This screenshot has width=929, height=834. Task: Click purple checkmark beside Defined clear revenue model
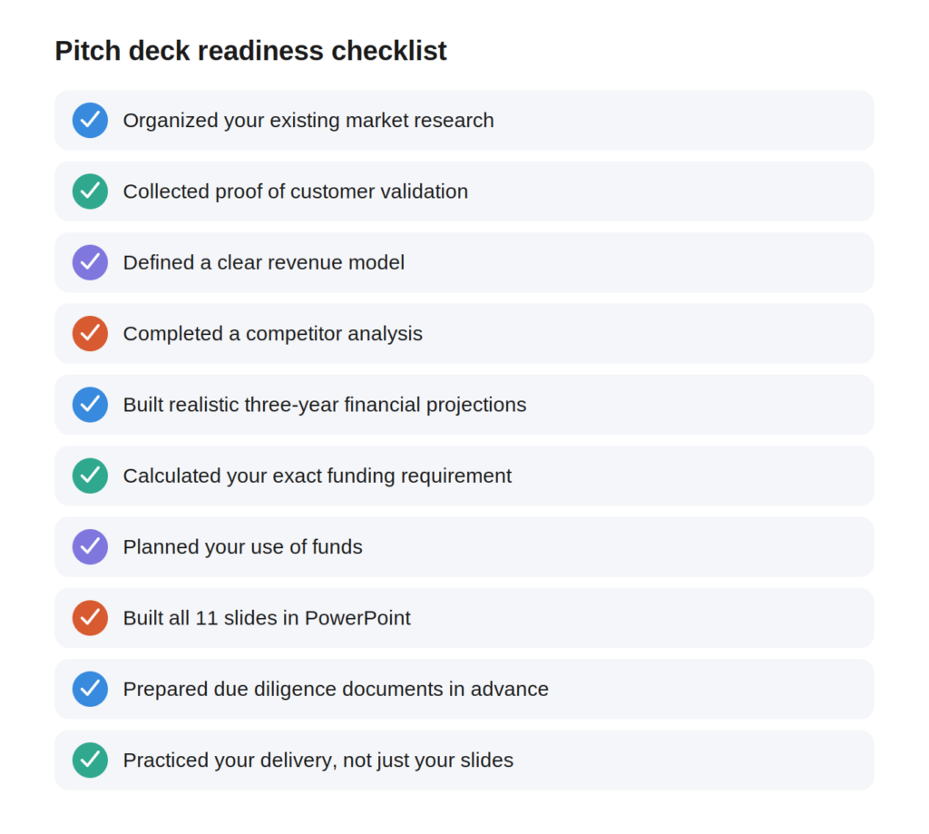pos(90,262)
